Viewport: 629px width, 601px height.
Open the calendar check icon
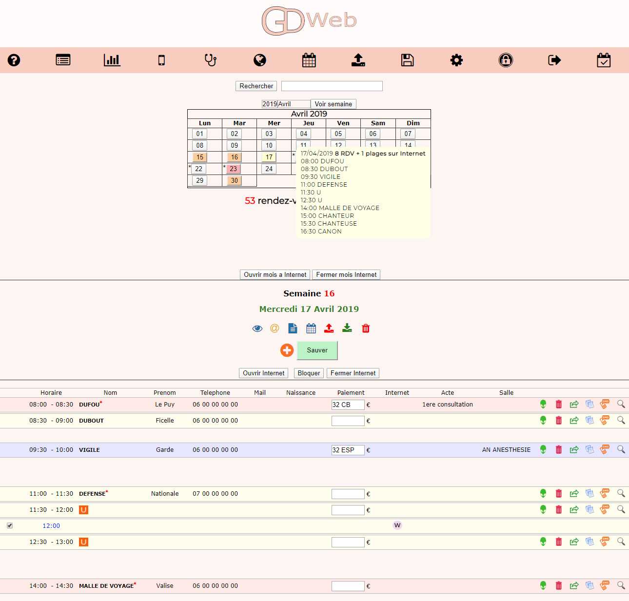pyautogui.click(x=604, y=60)
